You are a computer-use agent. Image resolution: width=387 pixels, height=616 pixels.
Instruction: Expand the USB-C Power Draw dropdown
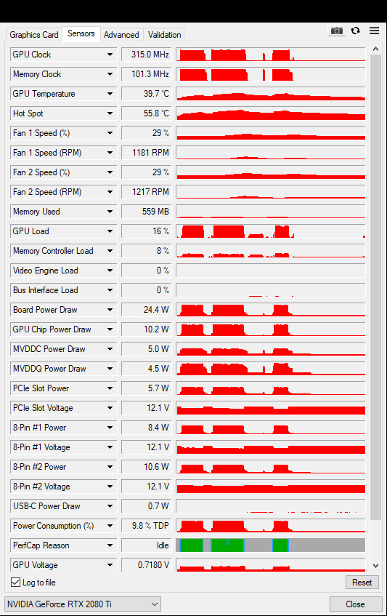[110, 506]
